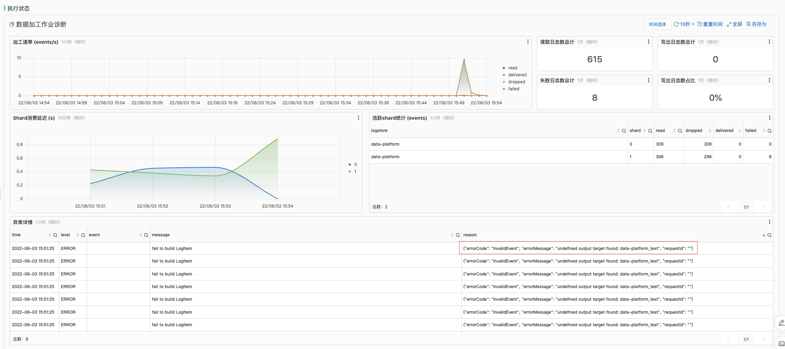The image size is (785, 349).
Task: Click the dropped value 298 cell
Action: pyautogui.click(x=699, y=157)
